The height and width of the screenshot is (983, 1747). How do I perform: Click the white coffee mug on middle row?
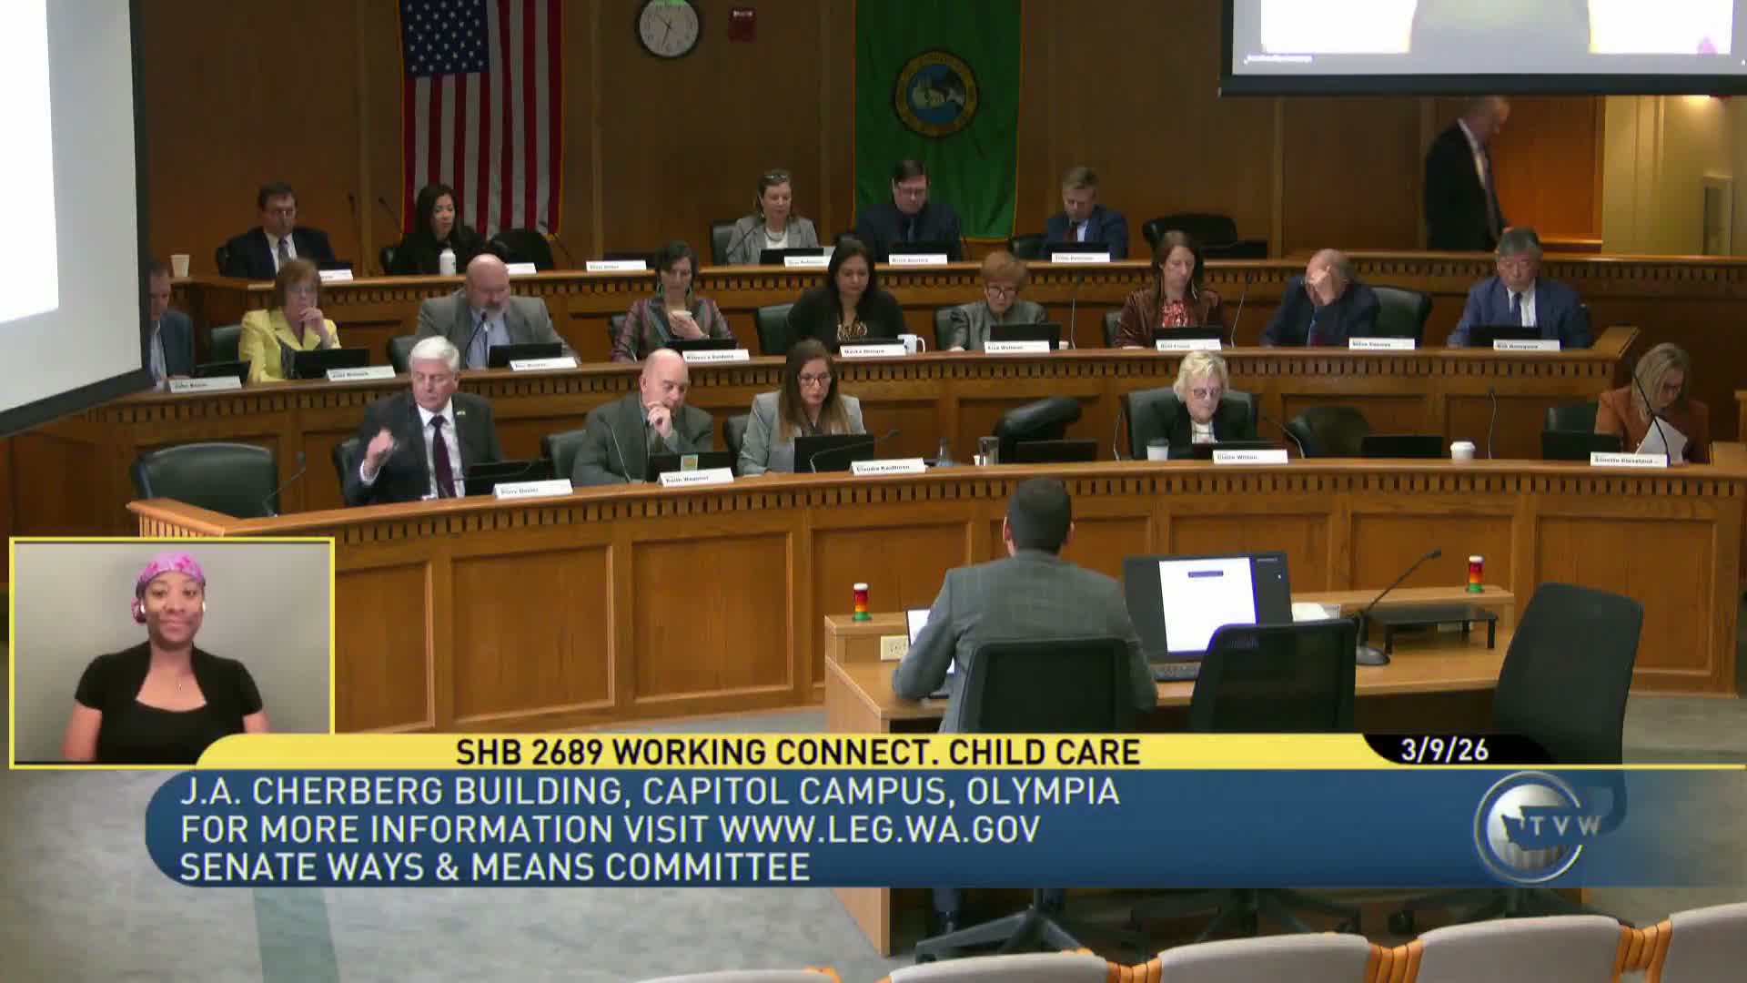click(912, 343)
